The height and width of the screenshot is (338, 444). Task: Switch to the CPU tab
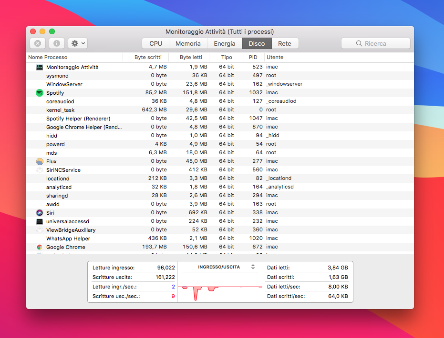[x=155, y=43]
